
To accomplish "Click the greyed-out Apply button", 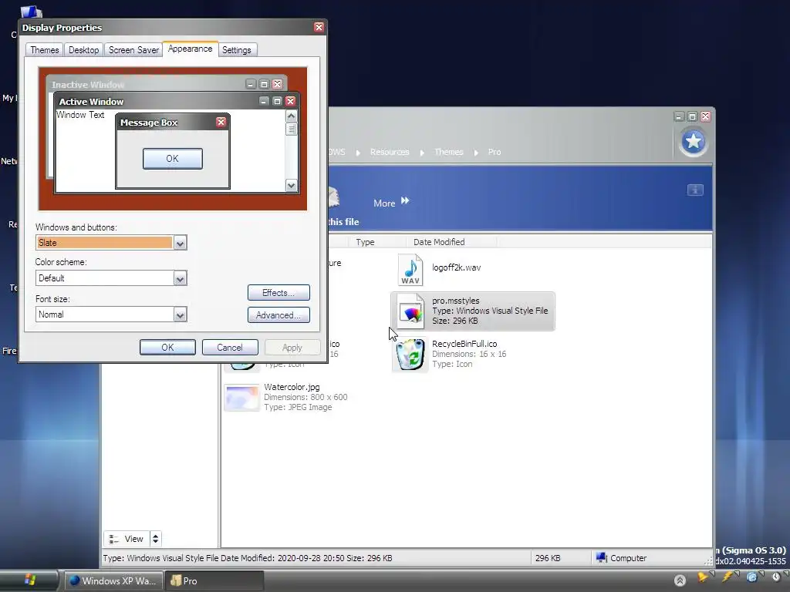I will coord(292,348).
